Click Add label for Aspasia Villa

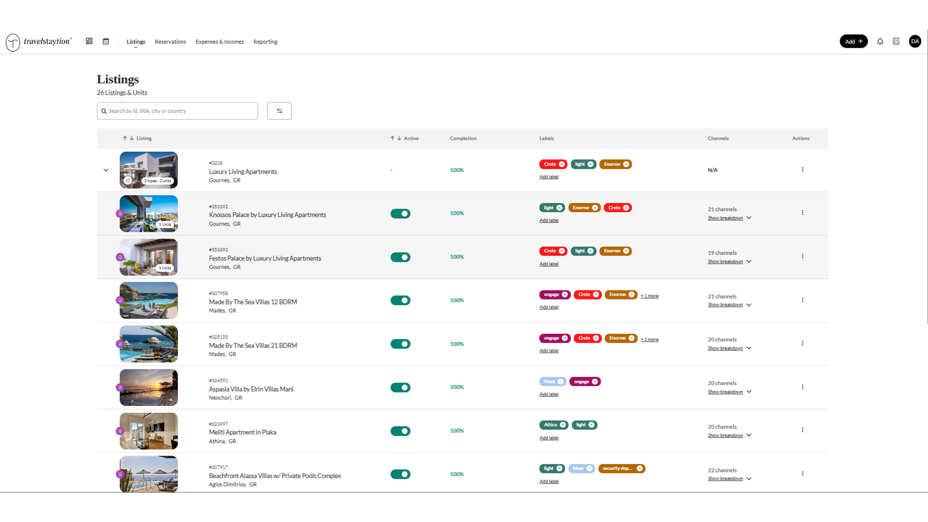coord(549,394)
